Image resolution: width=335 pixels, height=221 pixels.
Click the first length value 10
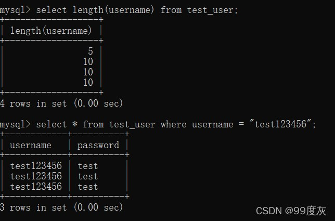88,62
